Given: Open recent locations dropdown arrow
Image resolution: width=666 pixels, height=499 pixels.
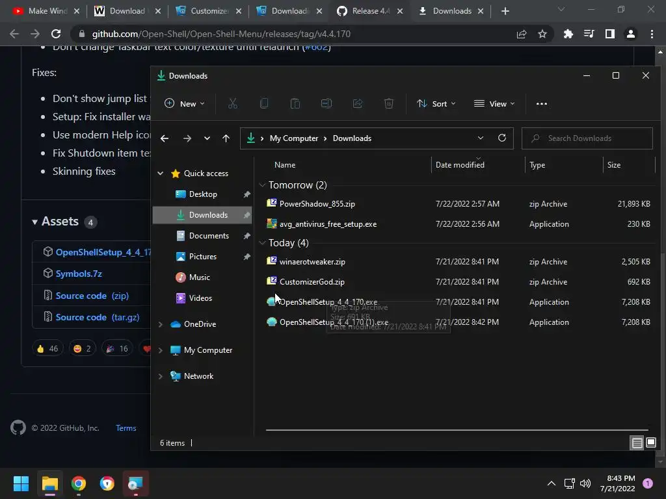Looking at the screenshot, I should coord(207,138).
